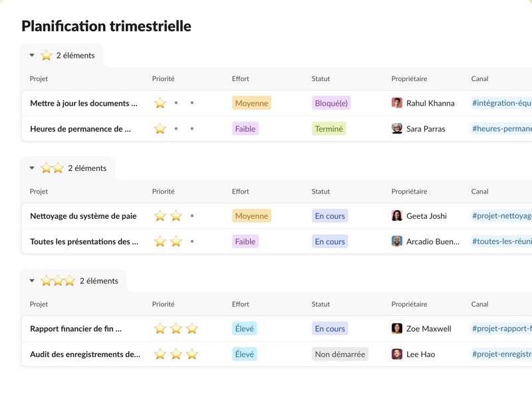Click the third star on the Rapport financier row

pyautogui.click(x=192, y=329)
